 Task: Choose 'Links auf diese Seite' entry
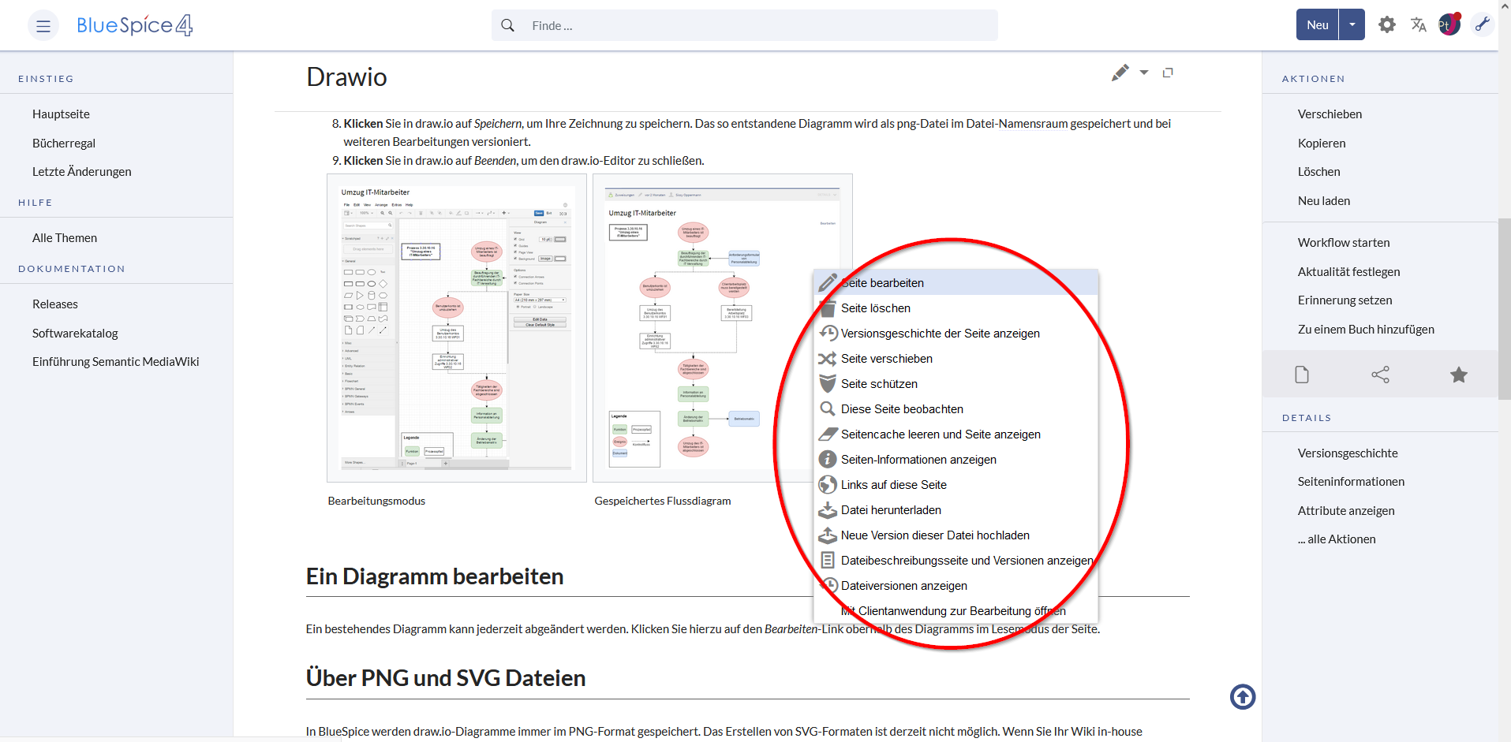click(x=956, y=485)
